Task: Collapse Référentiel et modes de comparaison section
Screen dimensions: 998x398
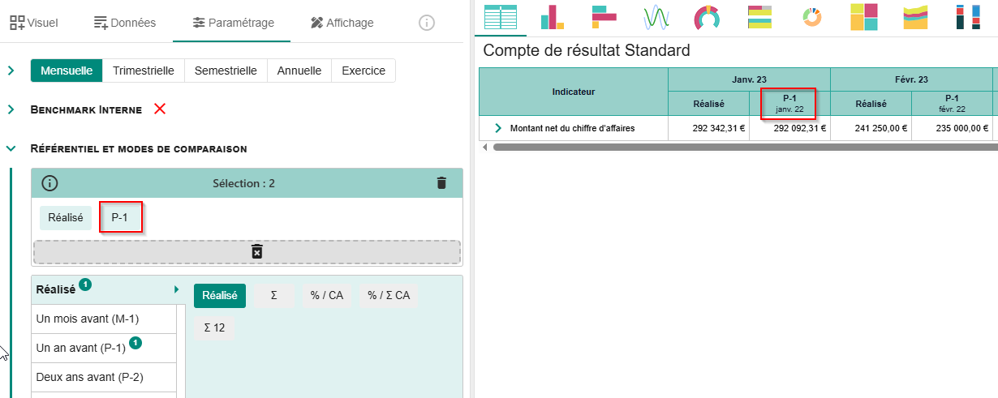Action: pyautogui.click(x=11, y=148)
